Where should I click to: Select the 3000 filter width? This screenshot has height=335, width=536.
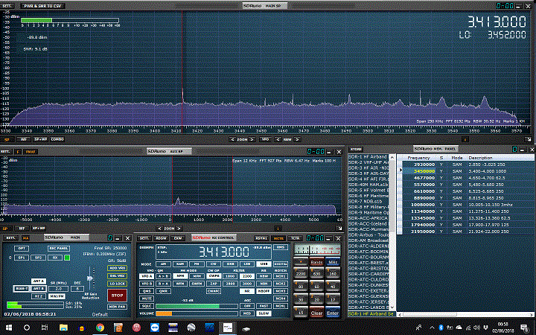(x=247, y=284)
